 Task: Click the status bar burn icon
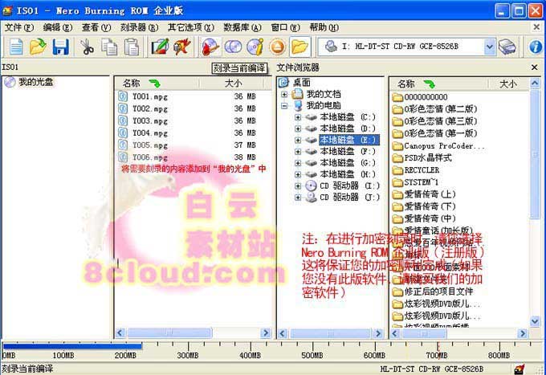pyautogui.click(x=520, y=369)
